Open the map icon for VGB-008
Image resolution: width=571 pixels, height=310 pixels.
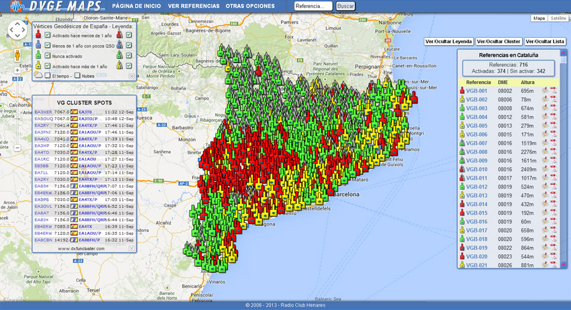[x=545, y=152]
